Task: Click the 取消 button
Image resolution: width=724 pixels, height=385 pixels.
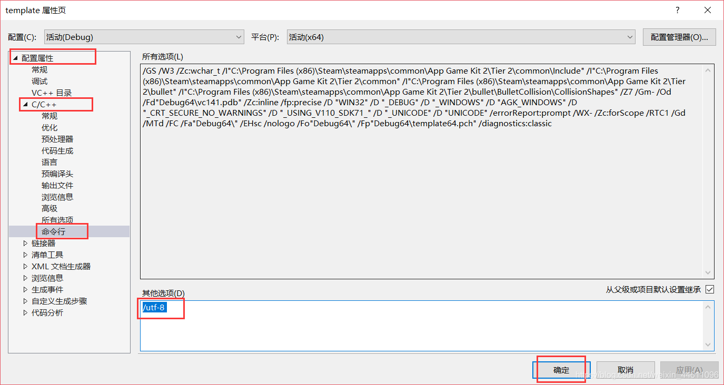Action: (x=626, y=370)
